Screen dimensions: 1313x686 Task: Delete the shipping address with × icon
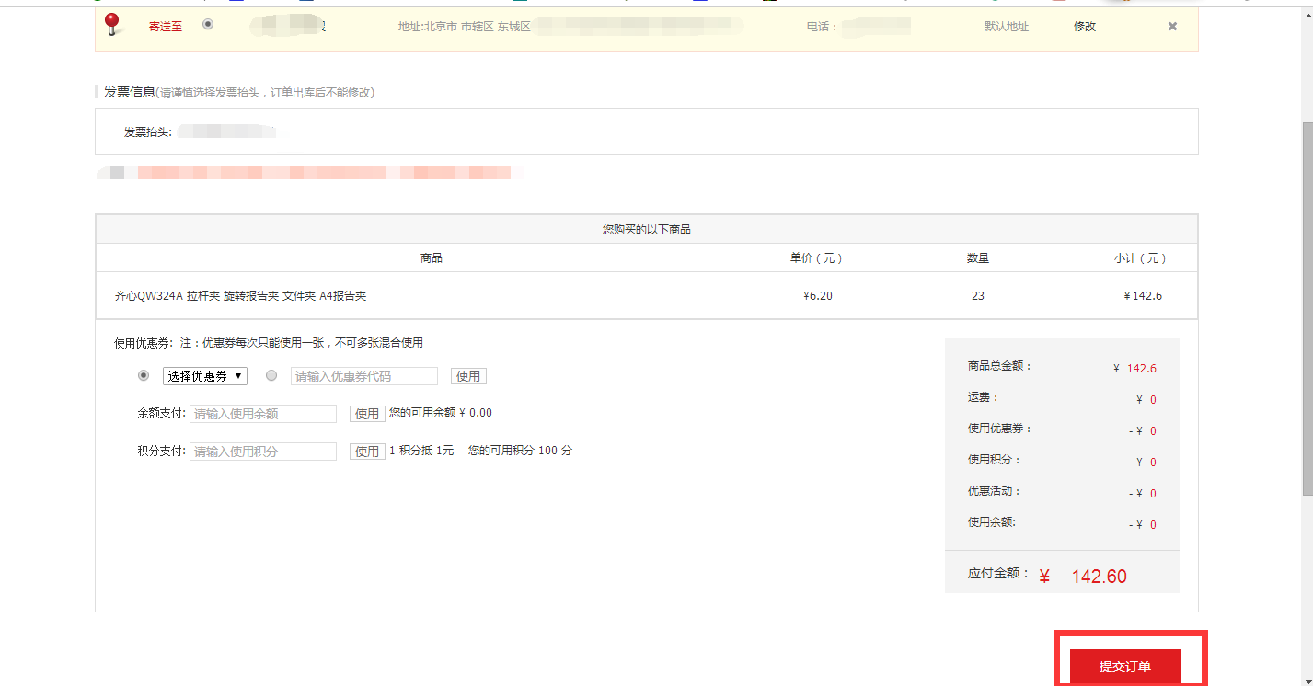click(1172, 27)
